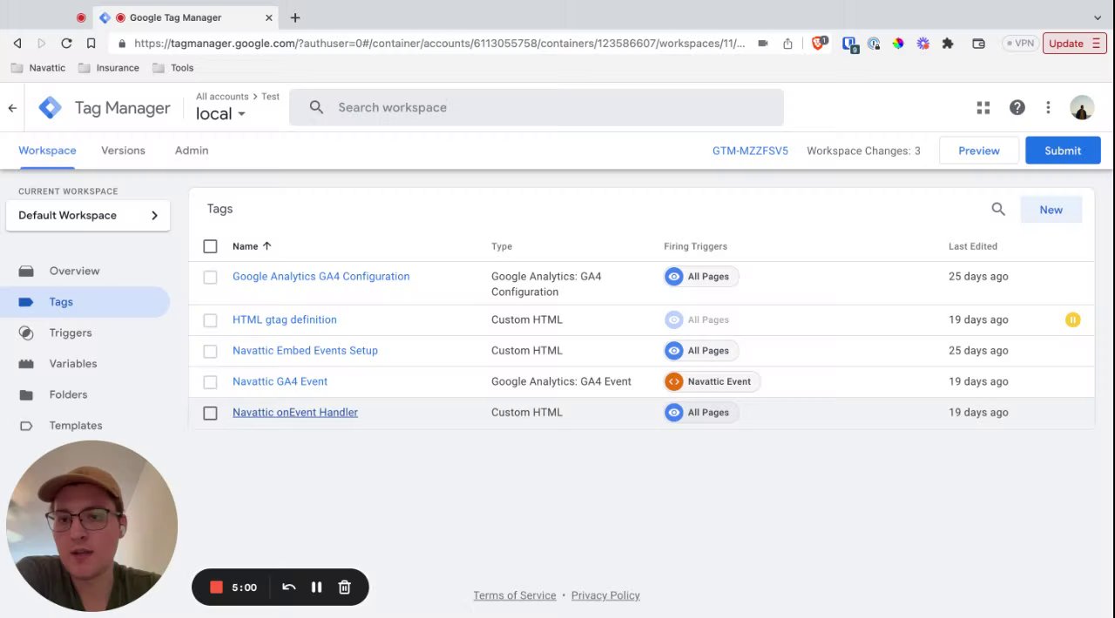Expand the Default Workspace selector
The height and width of the screenshot is (618, 1115).
click(88, 215)
